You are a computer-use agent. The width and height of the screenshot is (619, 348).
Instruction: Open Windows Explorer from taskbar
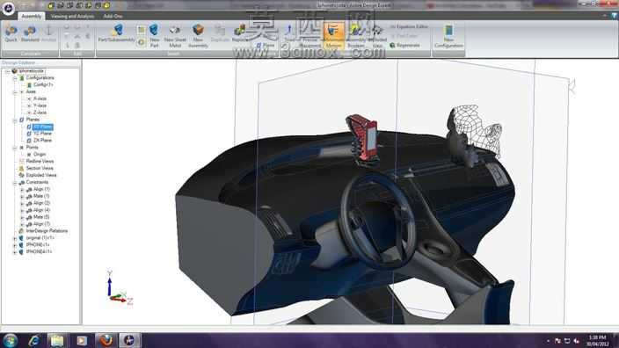57,340
